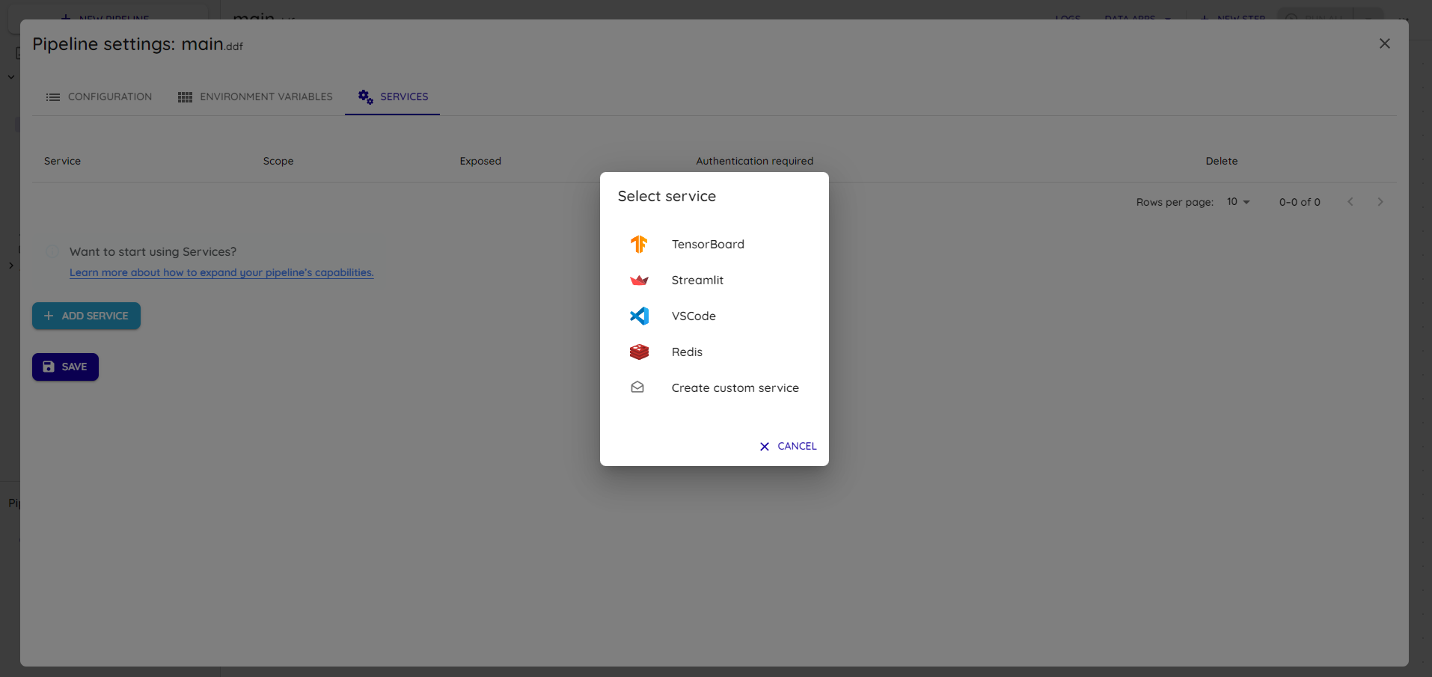Viewport: 1432px width, 677px height.
Task: Go to the next page of services
Action: [1380, 202]
